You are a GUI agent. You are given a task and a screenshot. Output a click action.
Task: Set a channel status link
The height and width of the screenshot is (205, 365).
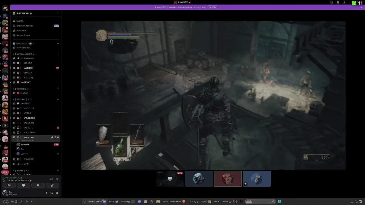click(x=25, y=140)
